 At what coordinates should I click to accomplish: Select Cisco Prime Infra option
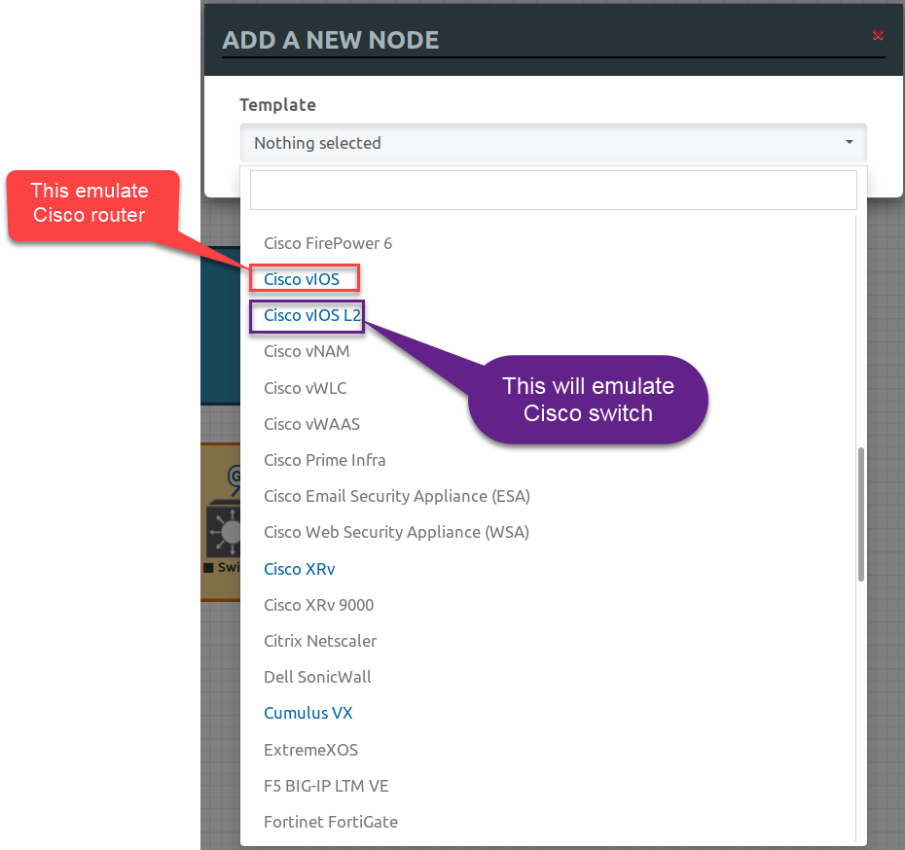click(x=324, y=460)
